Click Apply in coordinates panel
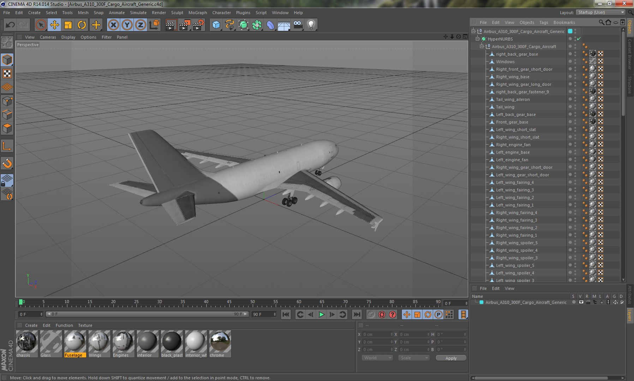This screenshot has width=634, height=381. (x=451, y=358)
